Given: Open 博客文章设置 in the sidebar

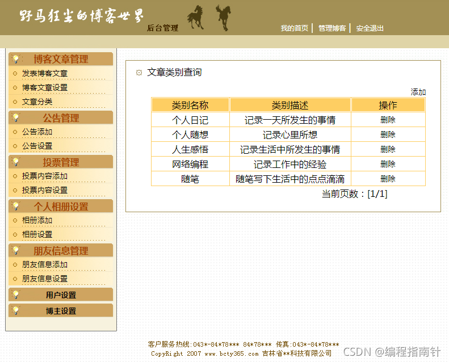Looking at the screenshot, I should point(45,87).
